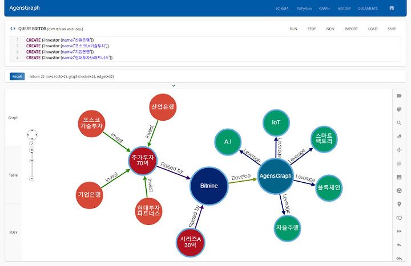This screenshot has width=411, height=266.
Task: Switch to the Table view tab
Action: point(13,175)
